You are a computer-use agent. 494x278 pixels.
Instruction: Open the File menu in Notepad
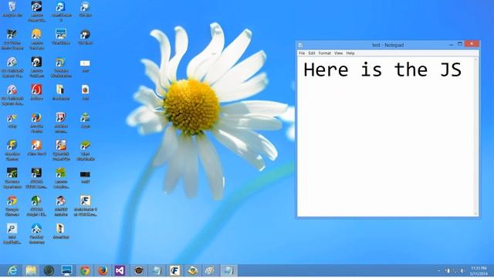click(302, 53)
